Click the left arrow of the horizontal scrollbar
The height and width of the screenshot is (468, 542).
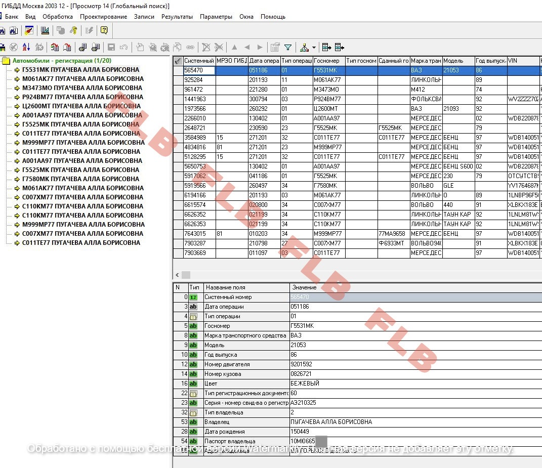177,275
